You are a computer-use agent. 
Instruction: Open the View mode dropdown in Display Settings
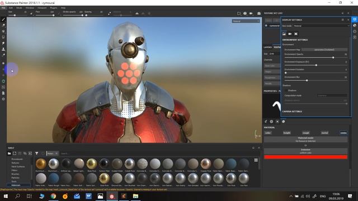321,26
